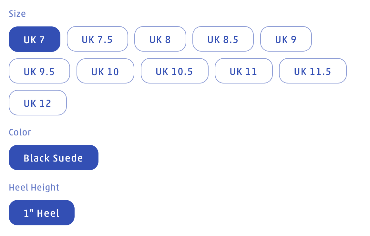Viewport: 370px width, 236px height.
Task: Switch to half size UK 7.5
Action: coord(97,39)
